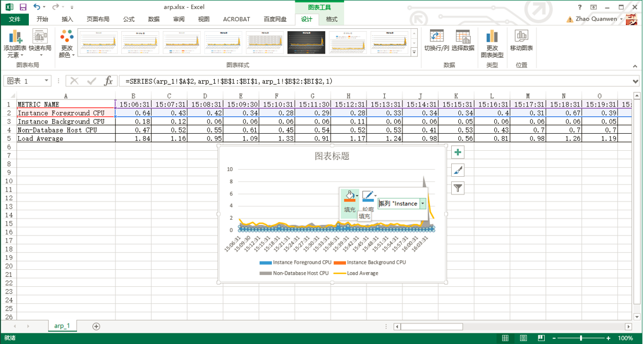This screenshot has height=344, width=643.
Task: Open the 更改颜色 (Change Colors) palette
Action: tap(66, 44)
